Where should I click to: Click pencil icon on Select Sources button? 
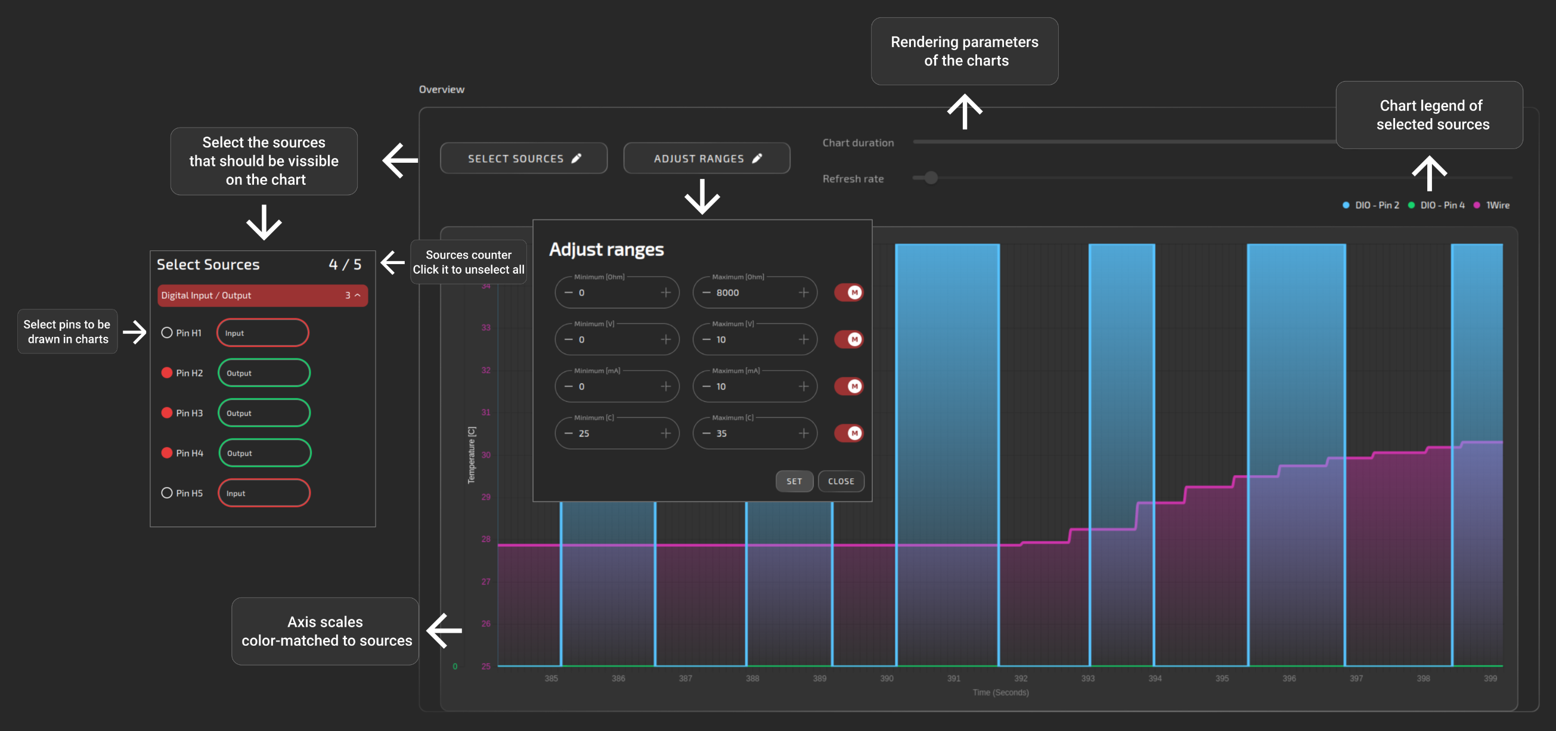pos(576,158)
